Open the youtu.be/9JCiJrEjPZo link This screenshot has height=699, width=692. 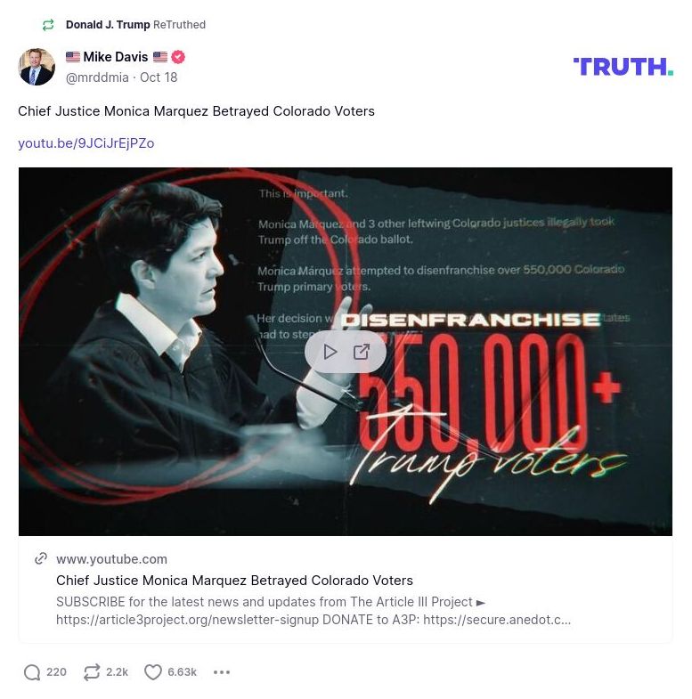click(85, 143)
